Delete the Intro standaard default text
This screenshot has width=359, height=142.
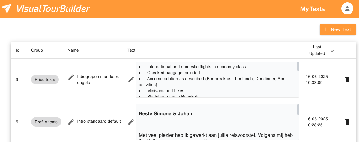coord(347,122)
